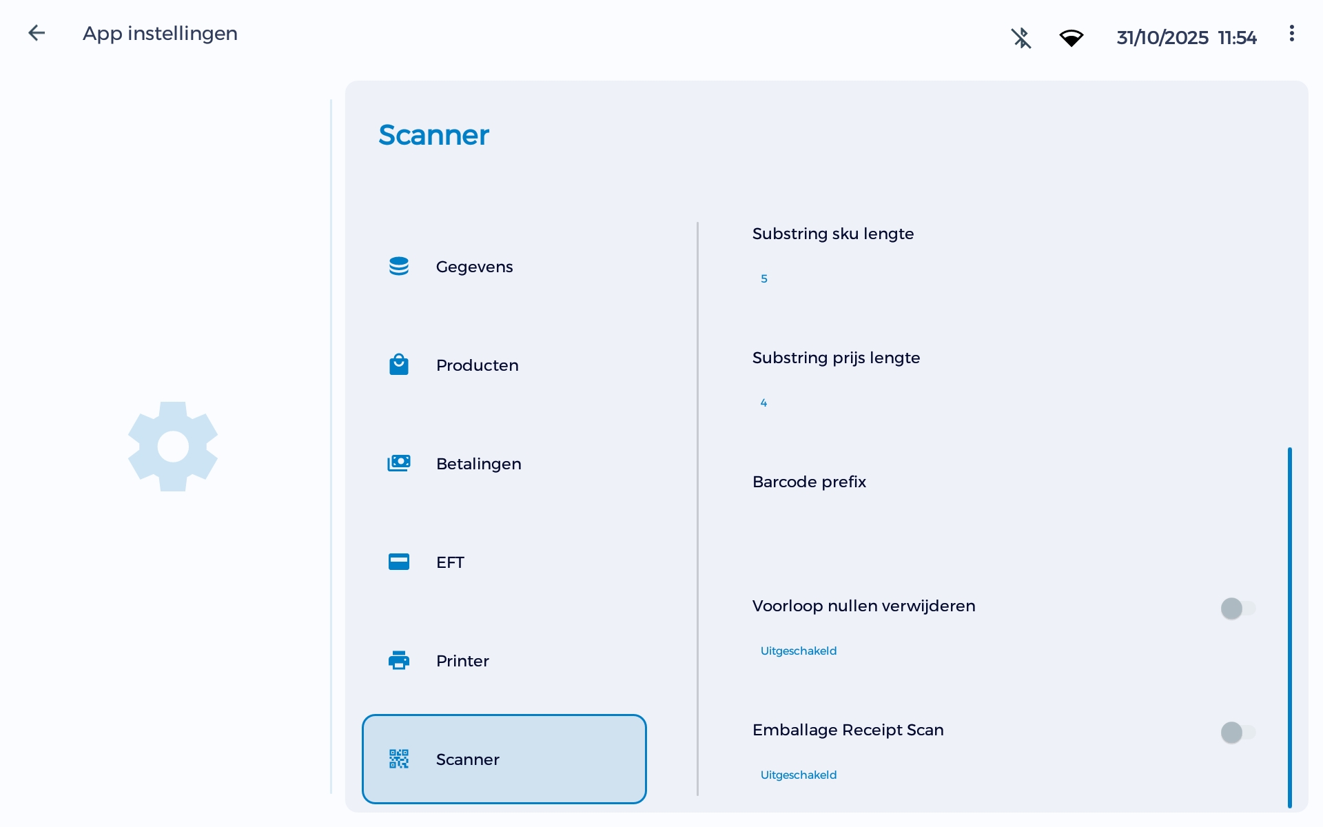The height and width of the screenshot is (827, 1323).
Task: Click the App instellingen title
Action: coord(159,33)
